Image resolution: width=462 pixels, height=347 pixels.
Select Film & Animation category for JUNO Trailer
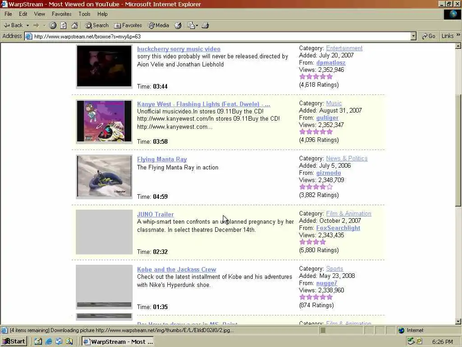coord(349,213)
